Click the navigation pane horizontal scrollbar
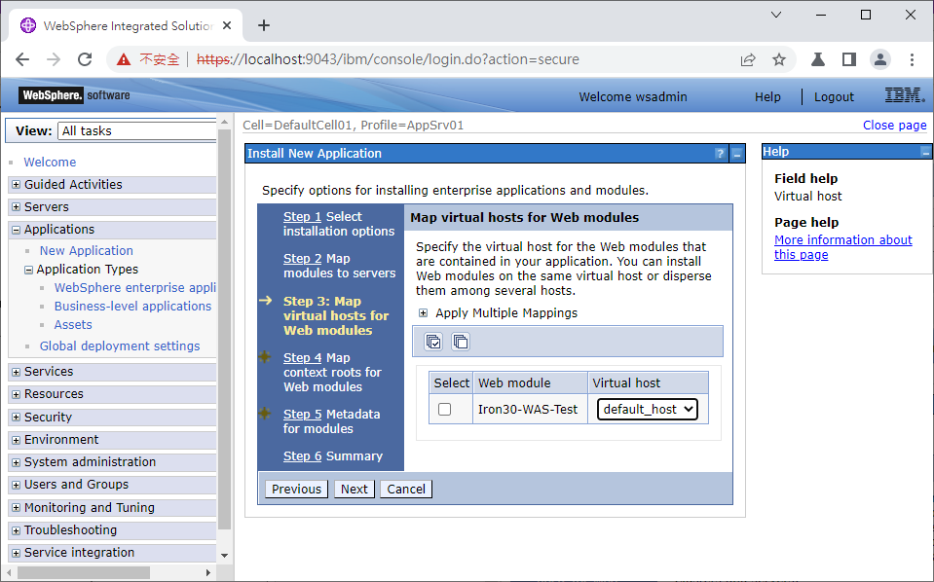This screenshot has height=582, width=934. [84, 572]
